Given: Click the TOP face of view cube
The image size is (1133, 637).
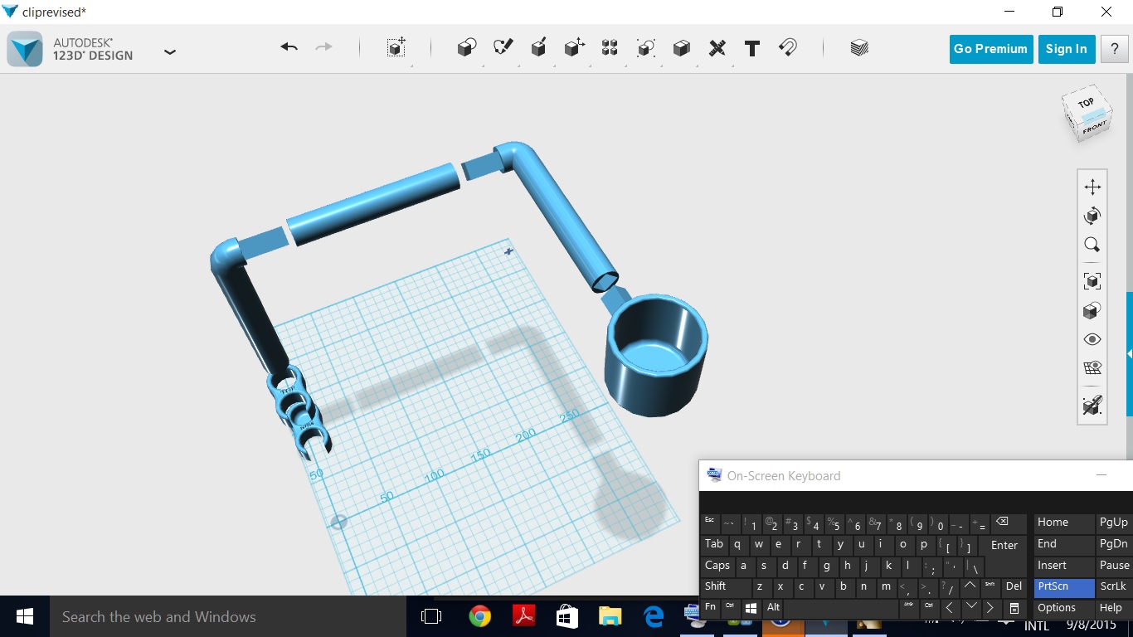Looking at the screenshot, I should coord(1087,102).
